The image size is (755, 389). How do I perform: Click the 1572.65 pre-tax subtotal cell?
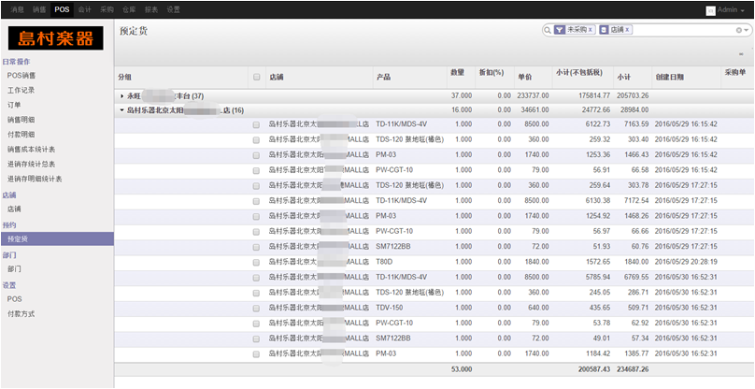coord(596,262)
